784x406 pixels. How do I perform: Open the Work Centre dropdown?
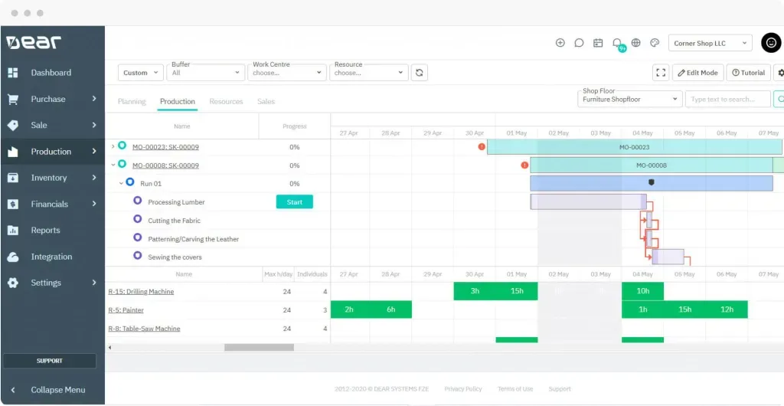pyautogui.click(x=288, y=73)
